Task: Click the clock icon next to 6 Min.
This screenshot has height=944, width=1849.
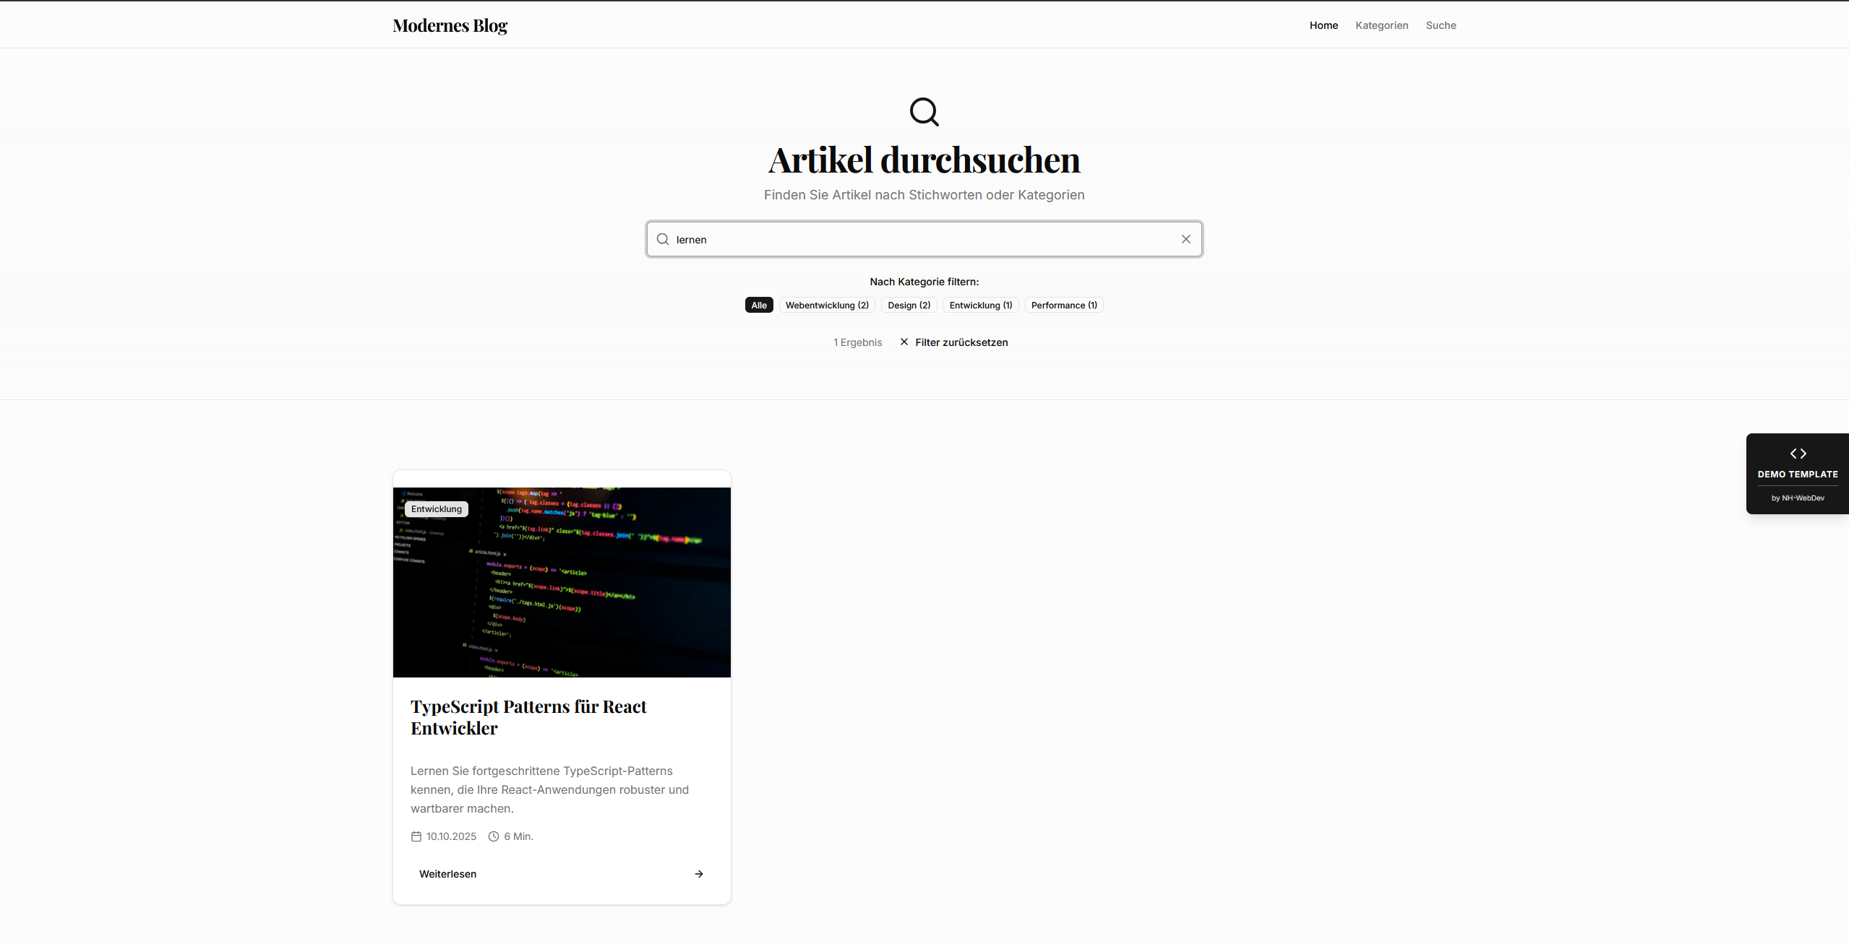Action: click(x=494, y=836)
